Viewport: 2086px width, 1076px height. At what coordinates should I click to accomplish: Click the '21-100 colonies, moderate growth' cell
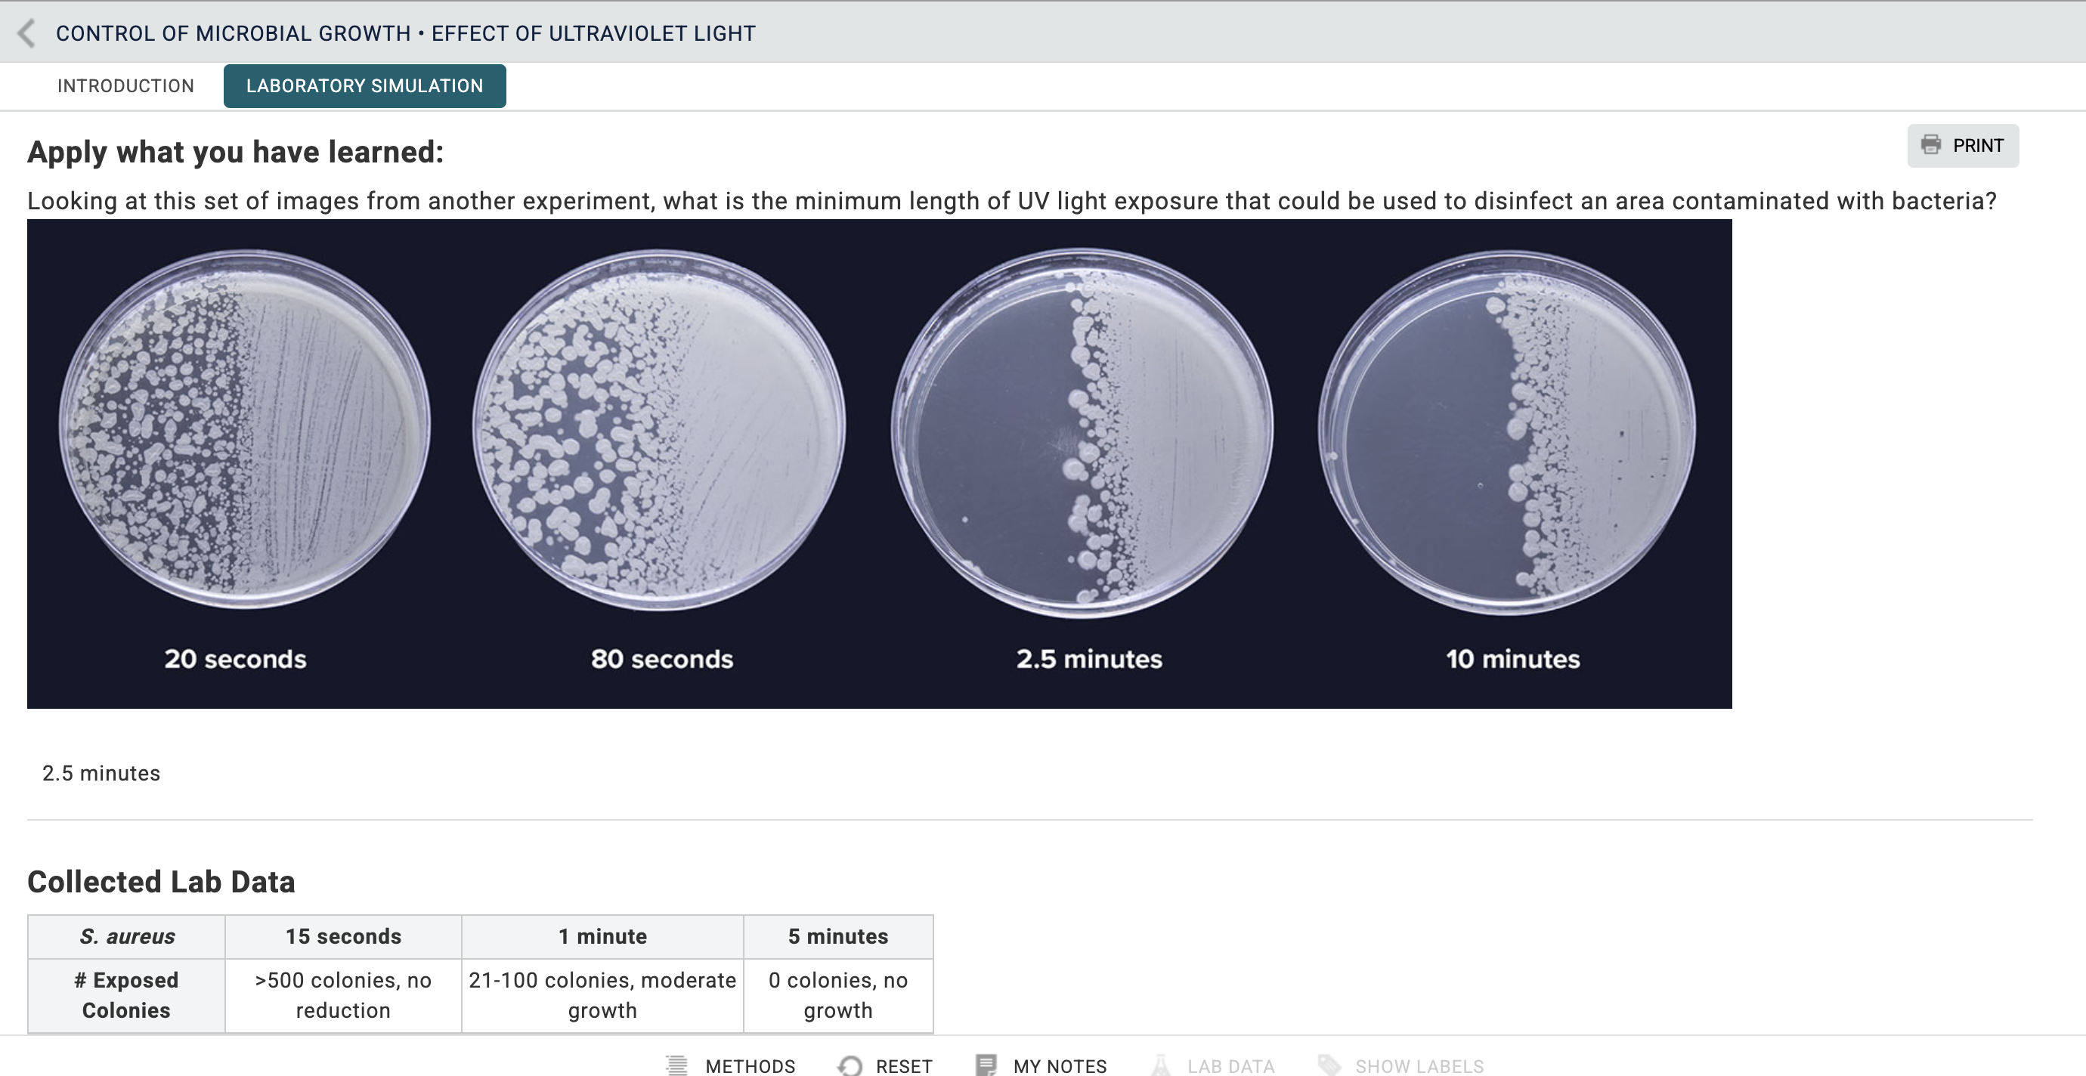click(x=602, y=995)
